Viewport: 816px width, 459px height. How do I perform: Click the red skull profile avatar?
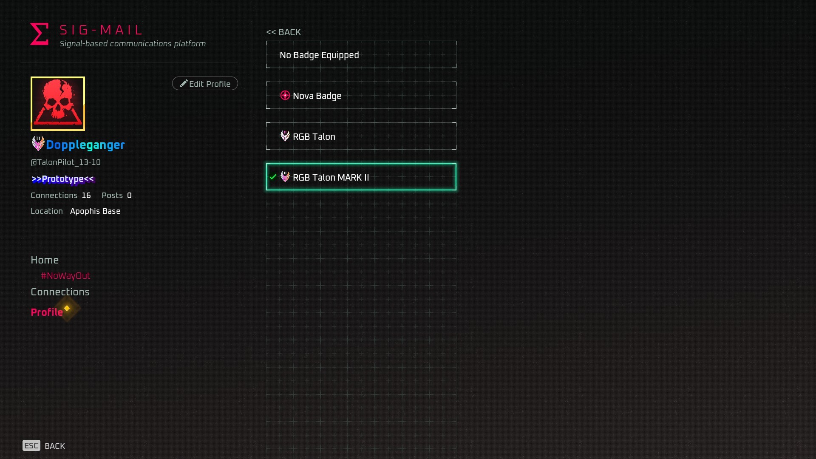[57, 103]
